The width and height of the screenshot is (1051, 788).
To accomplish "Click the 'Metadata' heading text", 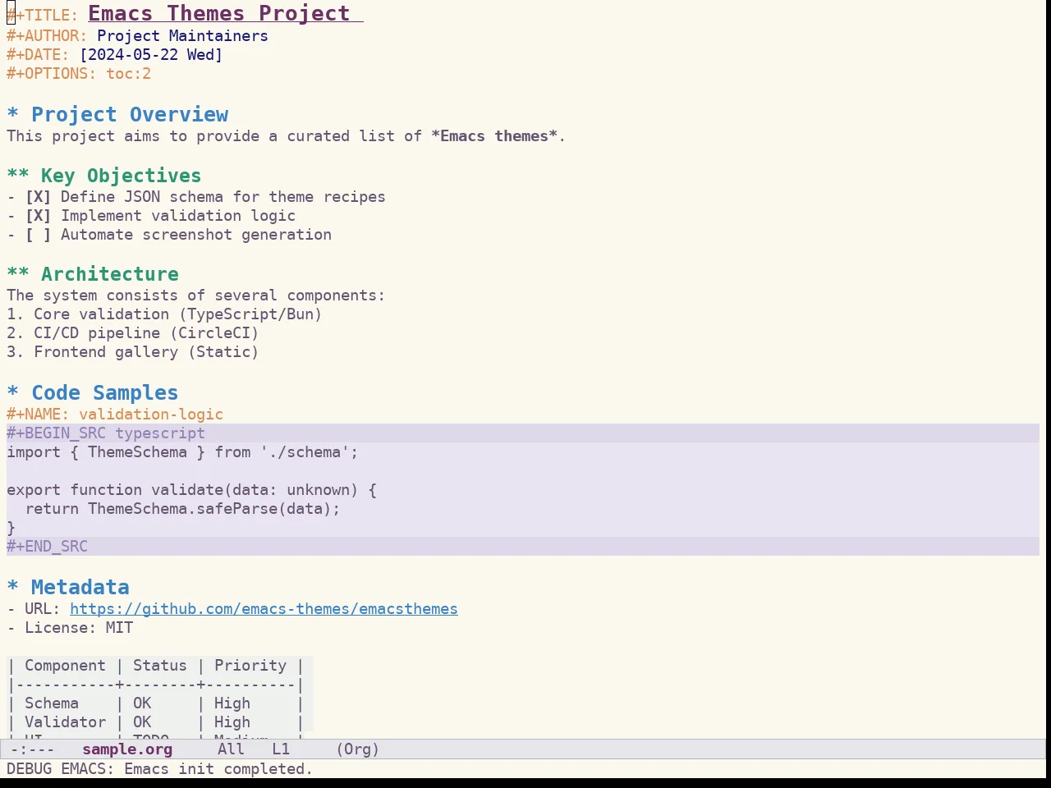I will [80, 588].
